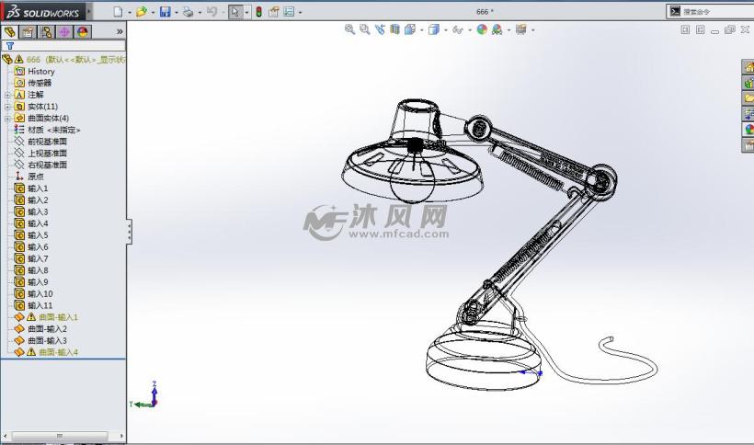Open the Select tool dropdown arrow
The height and width of the screenshot is (445, 754).
point(246,12)
